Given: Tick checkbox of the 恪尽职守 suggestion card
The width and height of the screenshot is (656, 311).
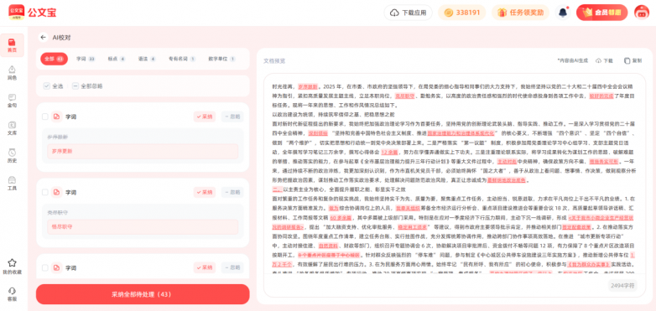Looking at the screenshot, I should tap(45, 192).
